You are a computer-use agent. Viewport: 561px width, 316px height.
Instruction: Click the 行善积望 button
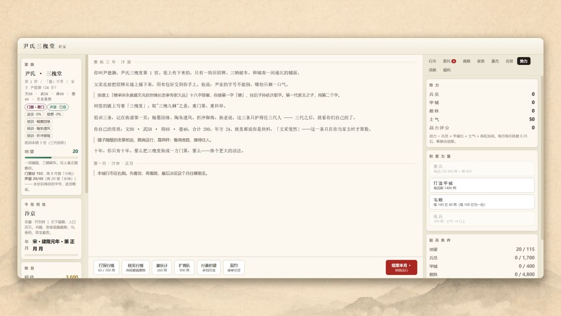[209, 267]
